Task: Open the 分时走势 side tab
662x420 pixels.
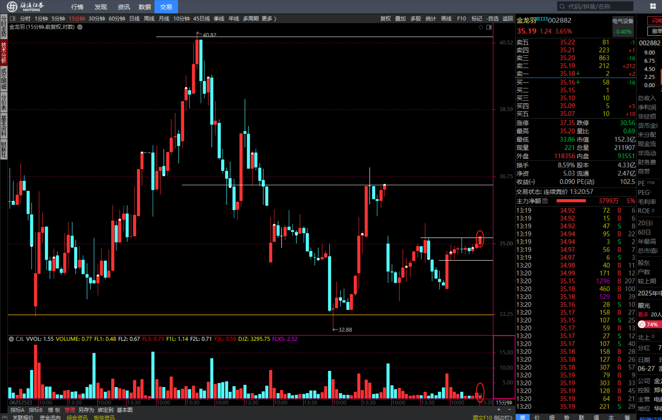Action: click(x=4, y=27)
